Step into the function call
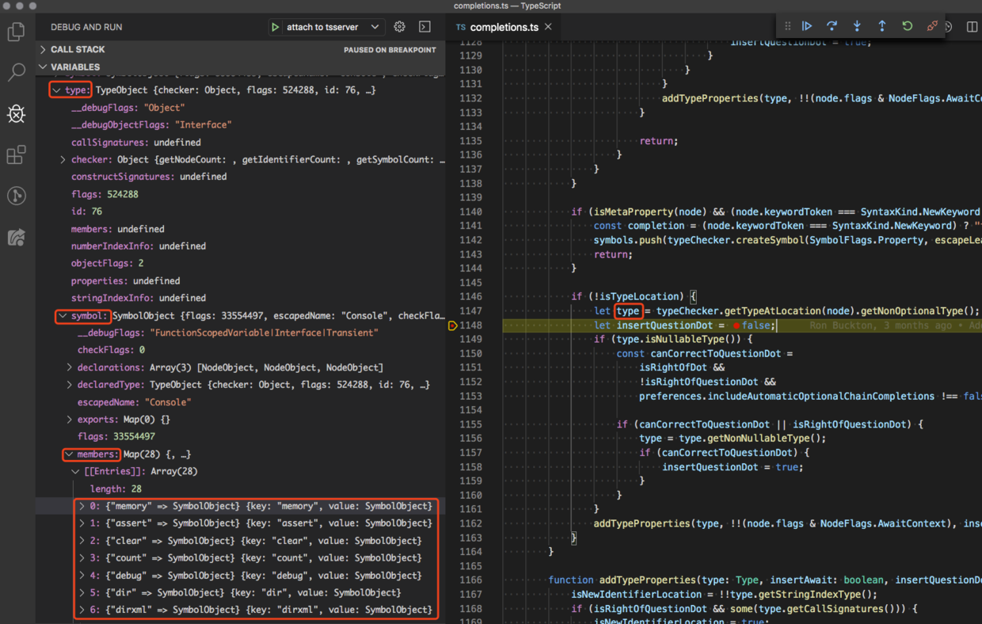The height and width of the screenshot is (624, 982). coord(857,26)
